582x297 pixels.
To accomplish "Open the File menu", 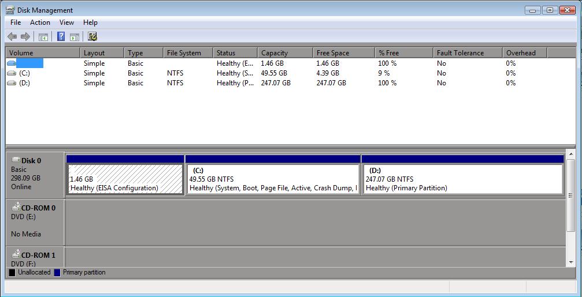I will coord(16,22).
